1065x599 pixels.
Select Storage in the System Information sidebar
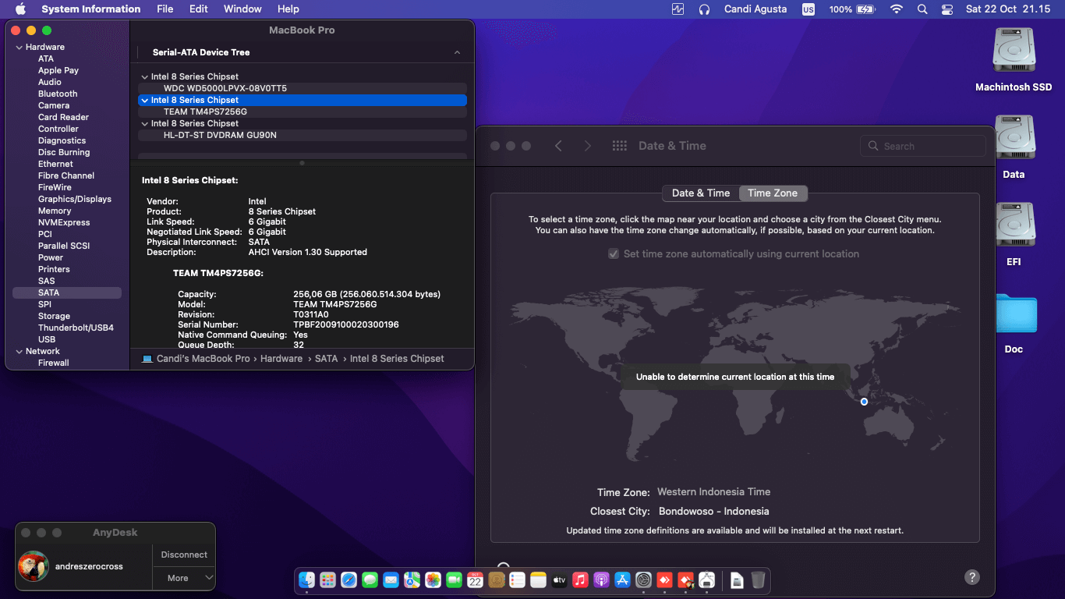53,316
